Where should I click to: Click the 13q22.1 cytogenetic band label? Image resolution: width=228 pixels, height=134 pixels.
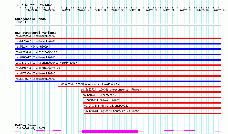tap(21, 22)
